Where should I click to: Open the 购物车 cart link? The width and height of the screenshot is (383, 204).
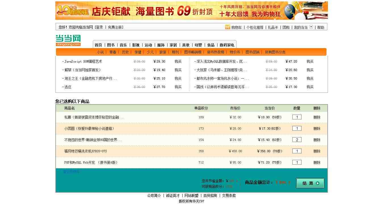[237, 27]
